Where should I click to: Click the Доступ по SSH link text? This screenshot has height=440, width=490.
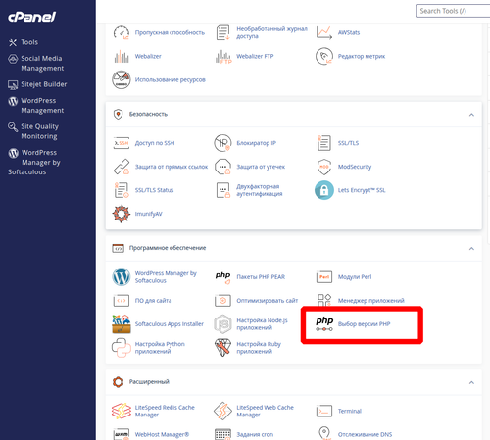click(x=155, y=143)
